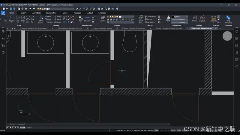Toggle GRID display in status bar
Image resolution: width=240 pixels, height=135 pixels.
click(x=162, y=130)
